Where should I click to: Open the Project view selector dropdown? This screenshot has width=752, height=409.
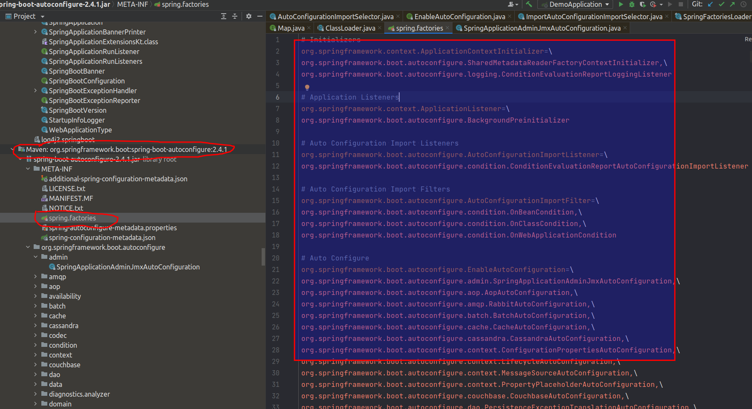click(x=25, y=16)
